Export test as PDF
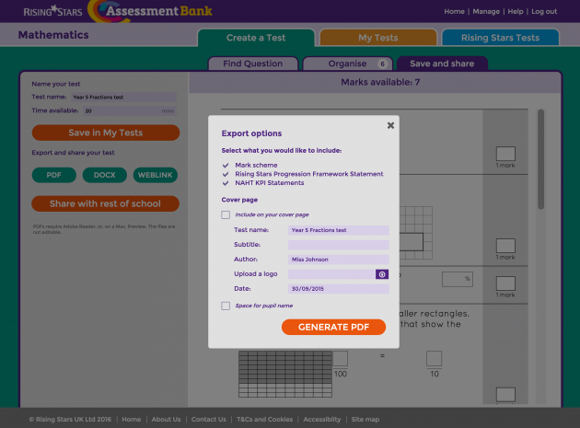580x428 pixels. pos(54,175)
